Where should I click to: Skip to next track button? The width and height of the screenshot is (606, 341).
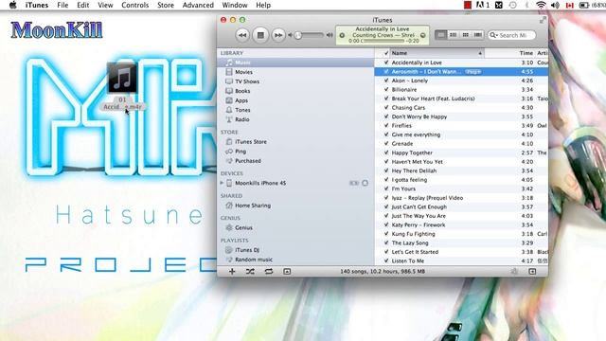(277, 35)
